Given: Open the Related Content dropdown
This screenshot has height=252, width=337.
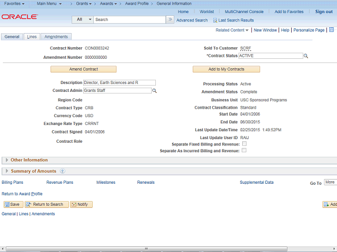Looking at the screenshot, I should [x=232, y=30].
